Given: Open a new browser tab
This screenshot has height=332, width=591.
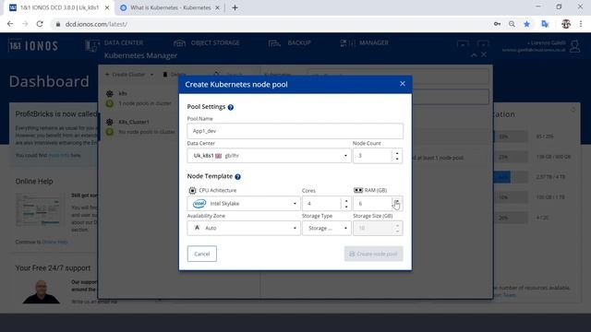Looking at the screenshot, I should [235, 7].
